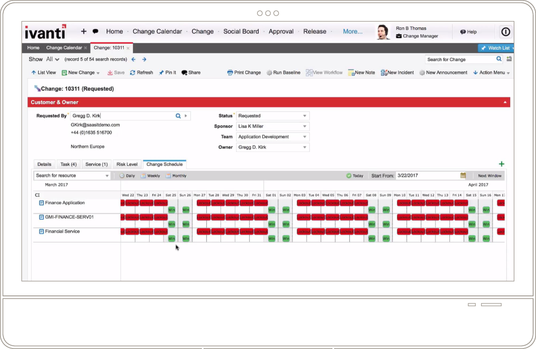
Task: Go to next record with right arrow
Action: click(x=144, y=59)
